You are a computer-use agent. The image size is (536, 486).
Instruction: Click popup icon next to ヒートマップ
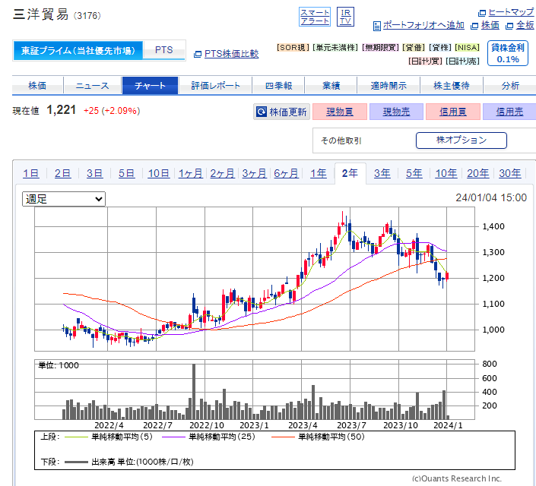pyautogui.click(x=482, y=13)
